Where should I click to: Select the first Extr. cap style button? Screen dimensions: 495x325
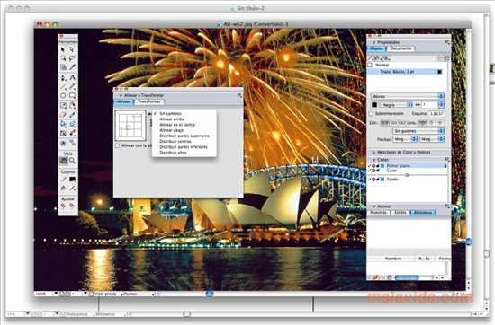click(x=384, y=123)
